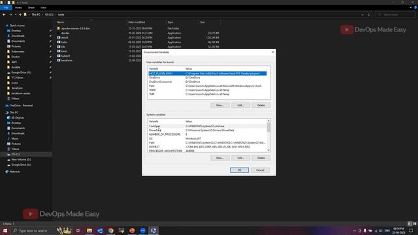
Task: Select PROCESSOR_ARCHITECTURE system variable
Action: (x=208, y=151)
